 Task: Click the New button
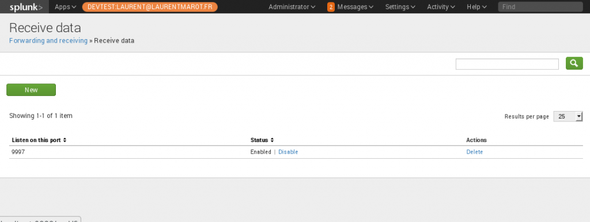pyautogui.click(x=31, y=90)
